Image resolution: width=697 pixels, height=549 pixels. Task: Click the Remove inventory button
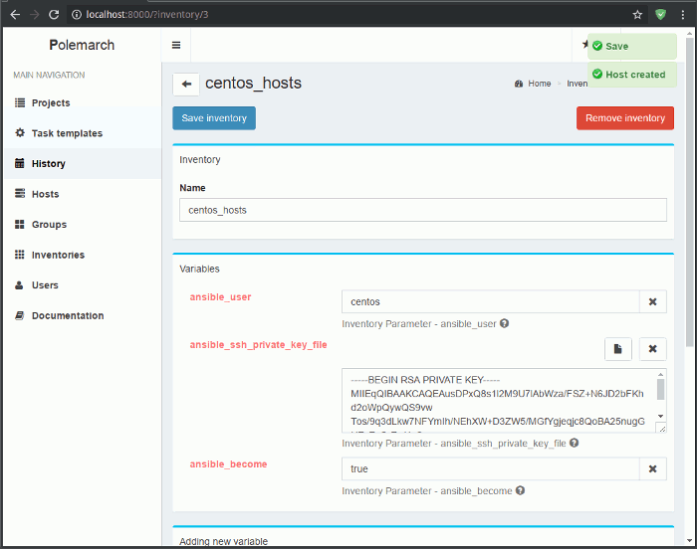tap(624, 118)
